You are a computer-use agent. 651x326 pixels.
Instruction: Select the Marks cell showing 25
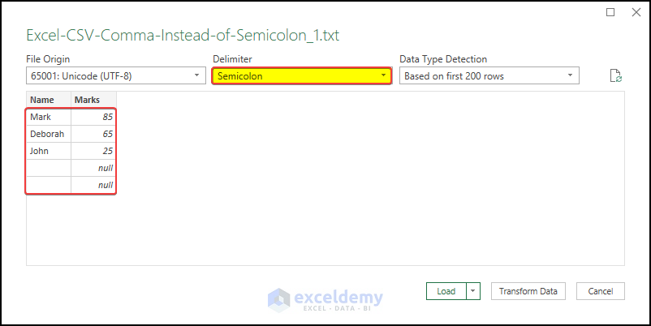(x=93, y=151)
